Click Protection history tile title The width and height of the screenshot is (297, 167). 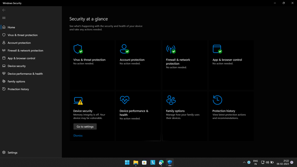tap(224, 111)
